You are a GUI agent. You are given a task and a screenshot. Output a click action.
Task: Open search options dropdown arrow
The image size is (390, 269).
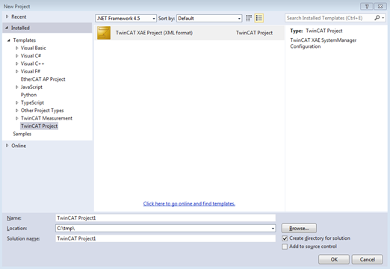(383, 18)
